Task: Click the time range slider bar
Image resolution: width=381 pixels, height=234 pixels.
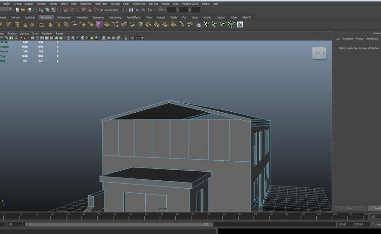Action: (x=119, y=224)
